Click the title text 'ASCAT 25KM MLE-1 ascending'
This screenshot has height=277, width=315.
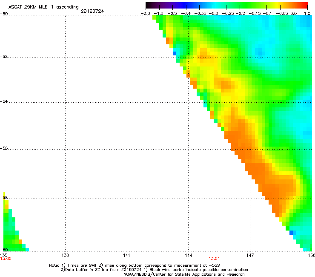point(43,7)
